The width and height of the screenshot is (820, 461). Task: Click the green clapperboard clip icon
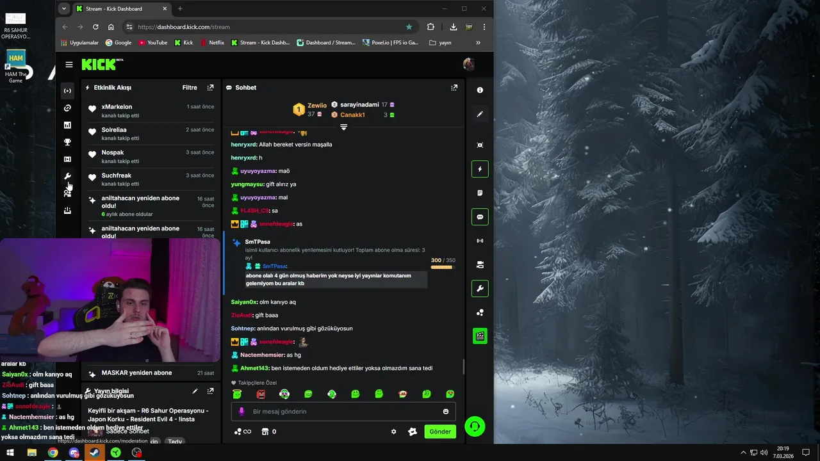click(480, 336)
